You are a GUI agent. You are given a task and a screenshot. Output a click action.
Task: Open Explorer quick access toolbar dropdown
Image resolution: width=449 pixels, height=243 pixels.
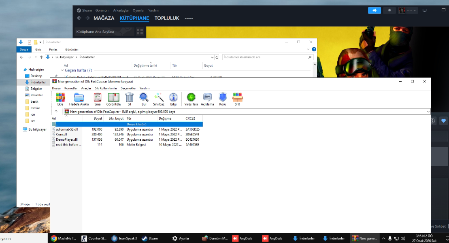click(x=40, y=42)
